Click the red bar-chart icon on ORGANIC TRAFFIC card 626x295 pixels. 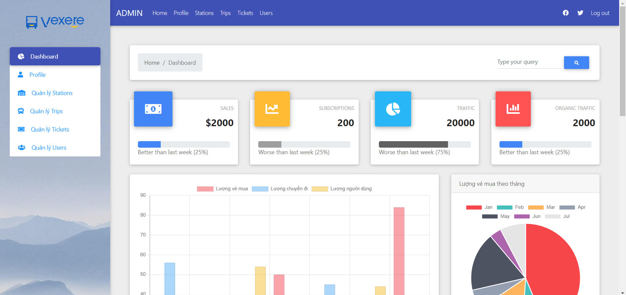pyautogui.click(x=513, y=109)
